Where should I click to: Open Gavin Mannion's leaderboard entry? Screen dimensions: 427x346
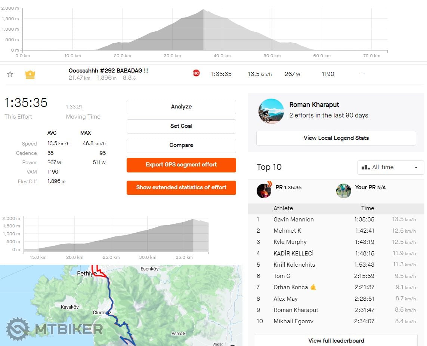coord(294,220)
